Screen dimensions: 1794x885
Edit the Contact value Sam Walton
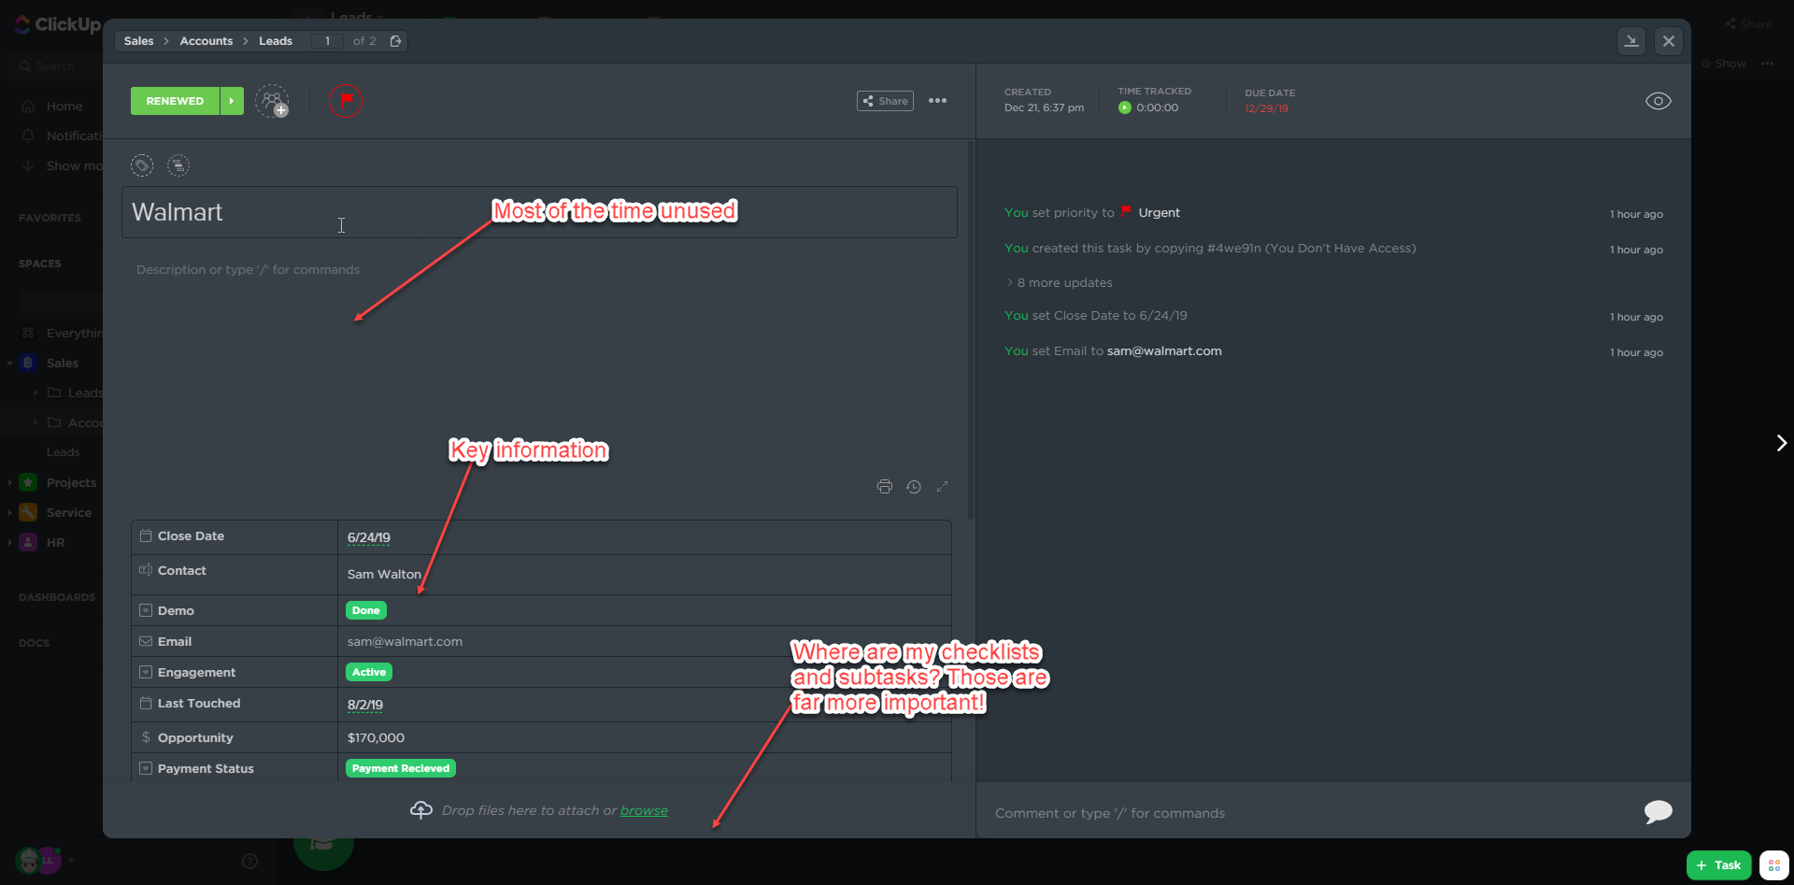coord(384,574)
